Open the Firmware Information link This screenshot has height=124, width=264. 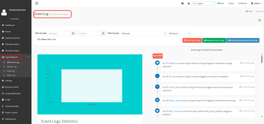[x=17, y=10]
